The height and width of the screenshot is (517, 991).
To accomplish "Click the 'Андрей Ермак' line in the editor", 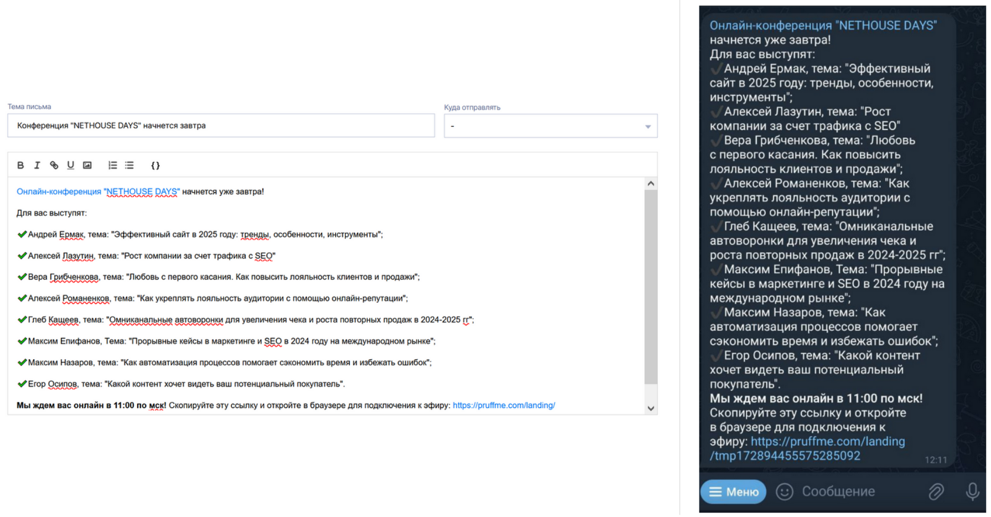I will [200, 234].
